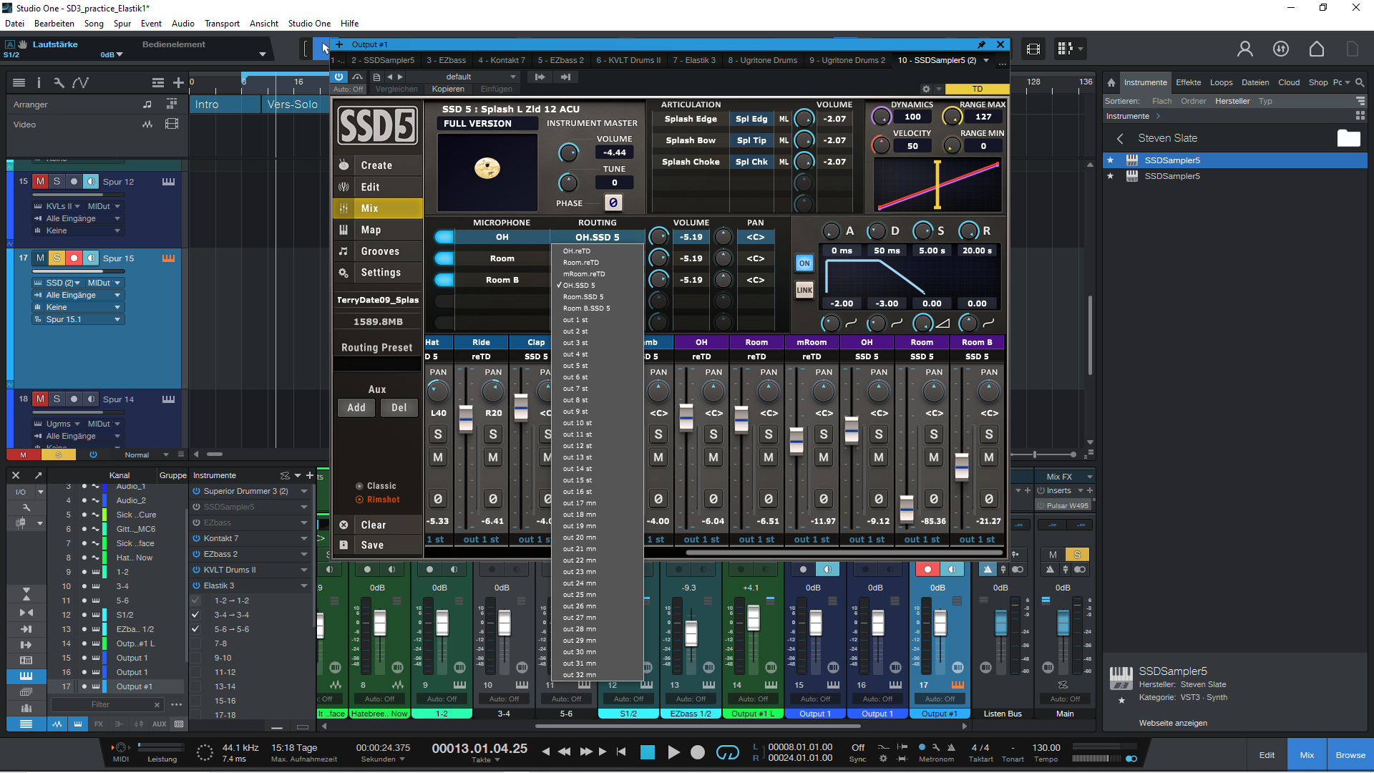The image size is (1374, 773).
Task: Open the user account icon
Action: 1245,49
